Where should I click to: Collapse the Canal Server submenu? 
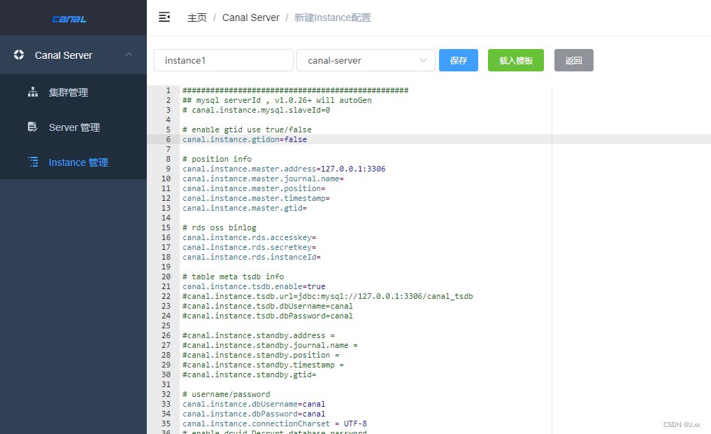point(129,55)
